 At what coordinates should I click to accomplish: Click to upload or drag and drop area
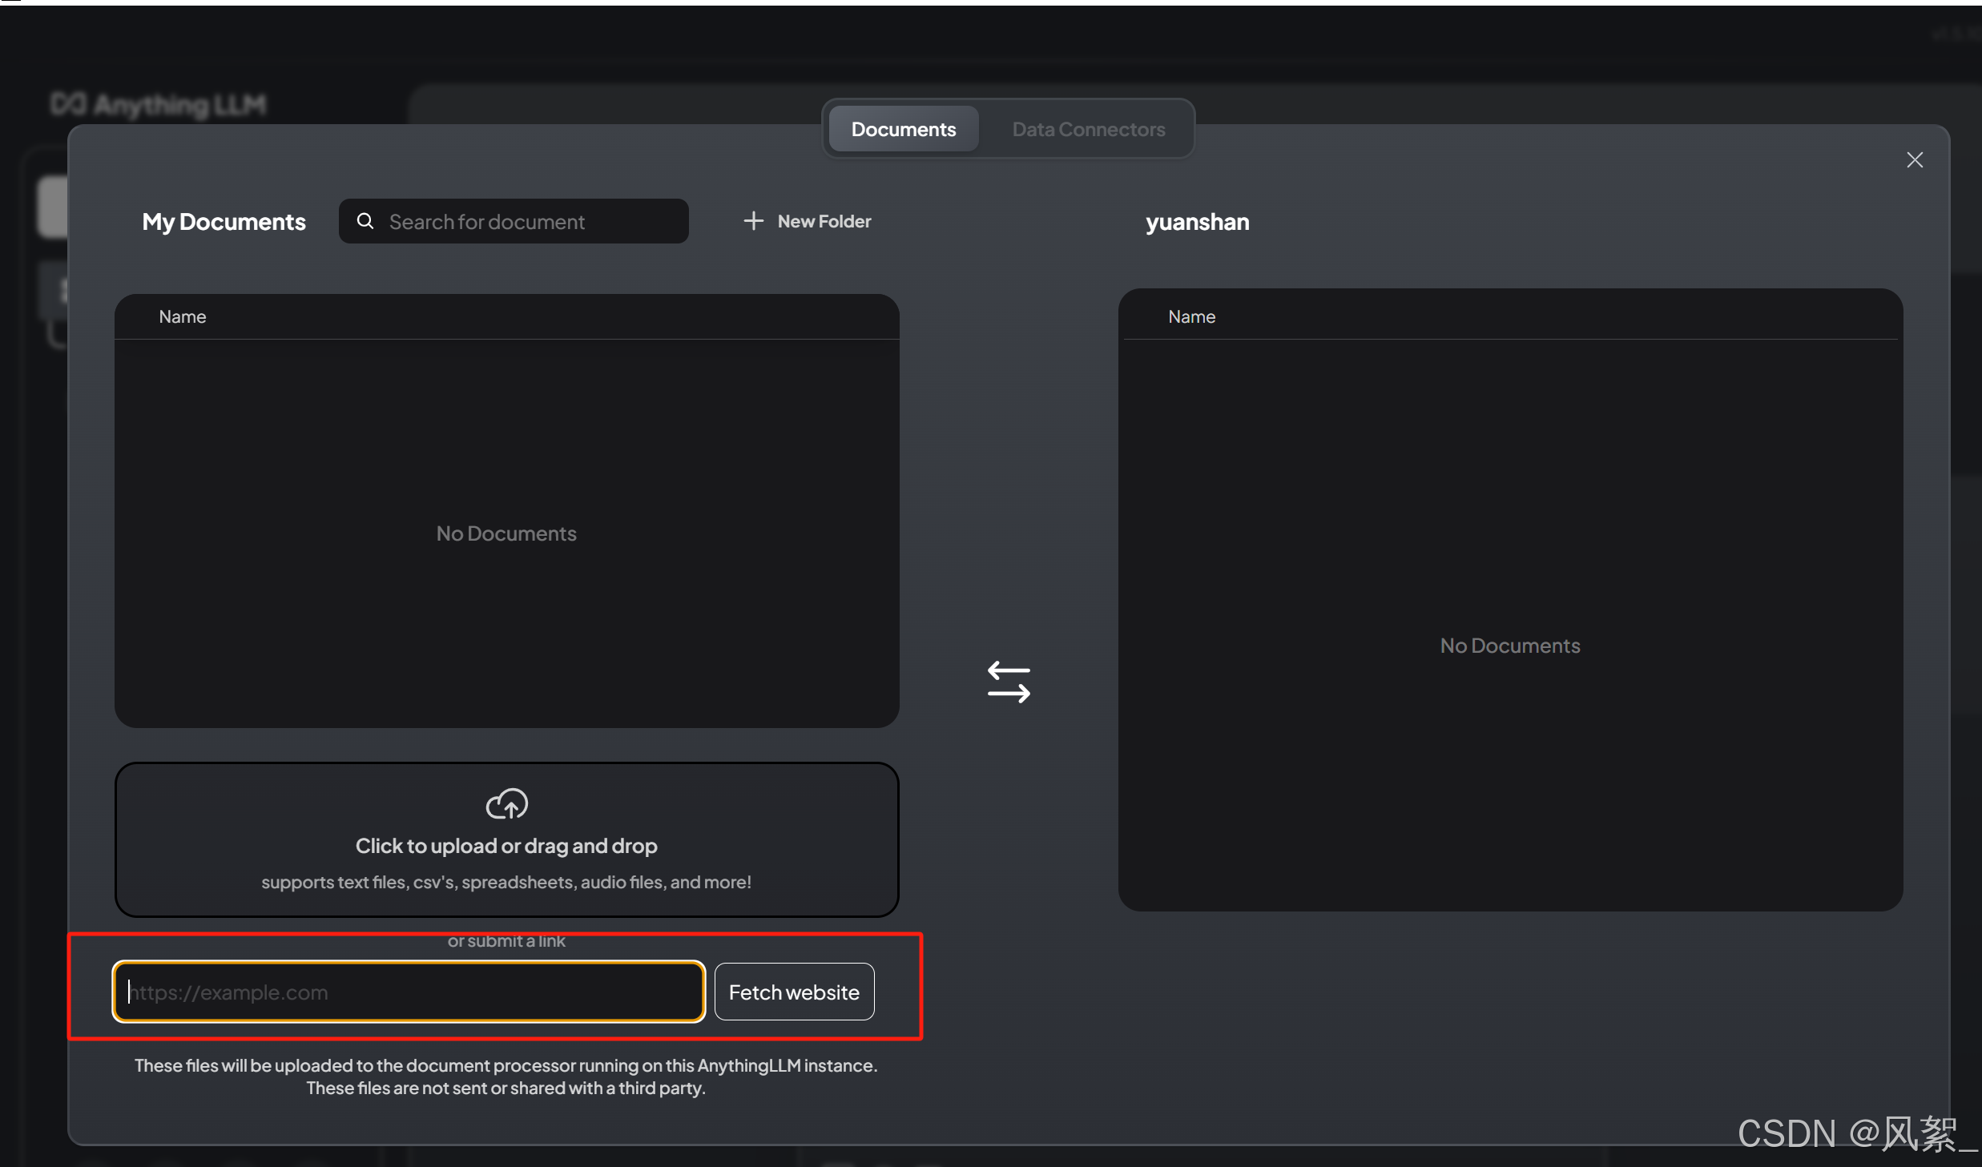(x=507, y=839)
